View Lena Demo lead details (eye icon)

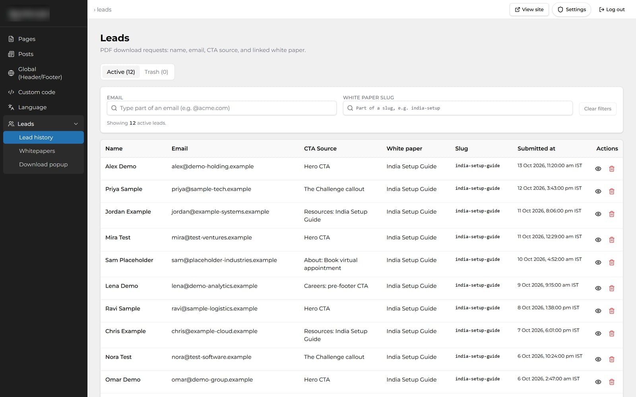[598, 288]
